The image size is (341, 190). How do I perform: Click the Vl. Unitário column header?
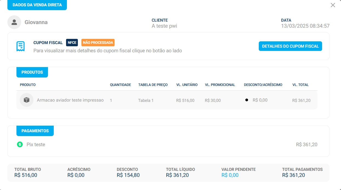point(187,85)
